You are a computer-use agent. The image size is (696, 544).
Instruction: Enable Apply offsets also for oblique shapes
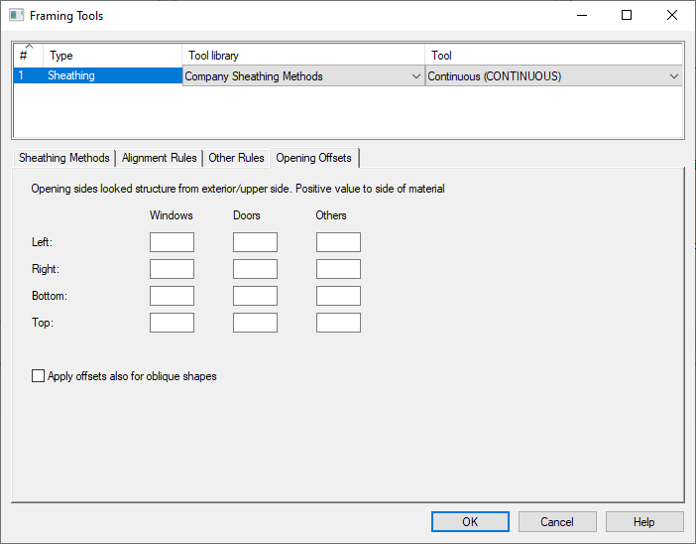tap(39, 376)
